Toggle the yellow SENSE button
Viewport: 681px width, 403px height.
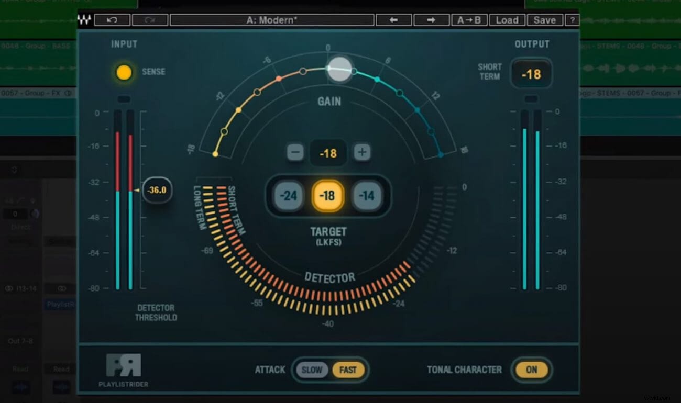(x=124, y=72)
